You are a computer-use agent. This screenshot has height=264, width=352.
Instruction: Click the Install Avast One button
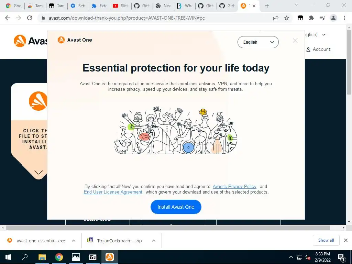tap(176, 207)
